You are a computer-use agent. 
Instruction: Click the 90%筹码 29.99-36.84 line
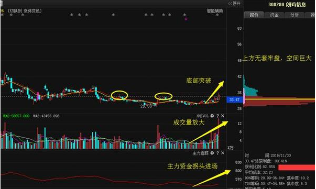(x=265, y=178)
